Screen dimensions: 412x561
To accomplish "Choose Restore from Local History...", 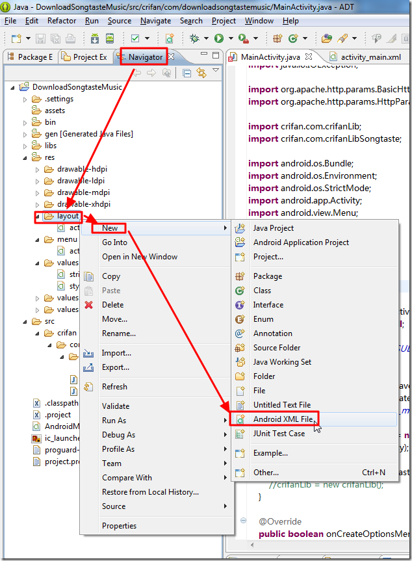I will (150, 492).
